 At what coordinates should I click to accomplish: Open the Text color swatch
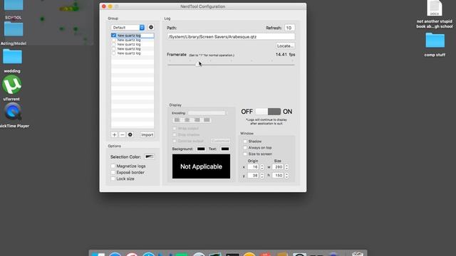pos(225,149)
